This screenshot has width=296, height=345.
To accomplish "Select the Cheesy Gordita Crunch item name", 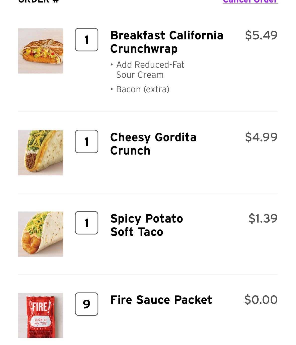I will point(153,144).
